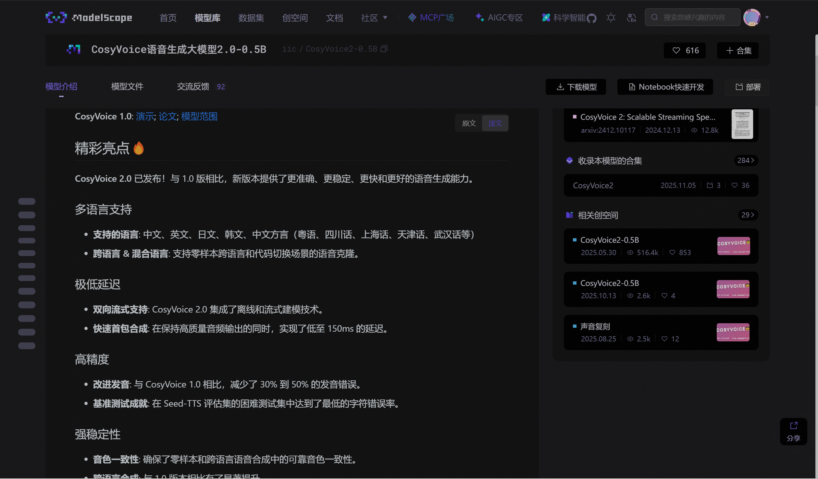Click the AIGC专区 sparkle icon
This screenshot has width=818, height=479.
click(x=480, y=18)
